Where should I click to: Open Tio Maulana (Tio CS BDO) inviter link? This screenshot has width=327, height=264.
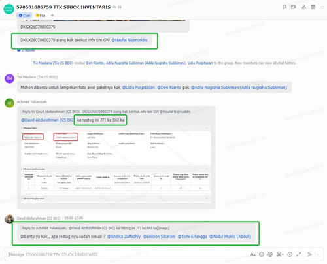53,63
